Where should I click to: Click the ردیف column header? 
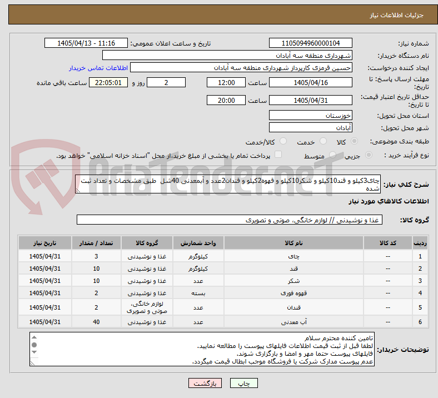pyautogui.click(x=420, y=243)
